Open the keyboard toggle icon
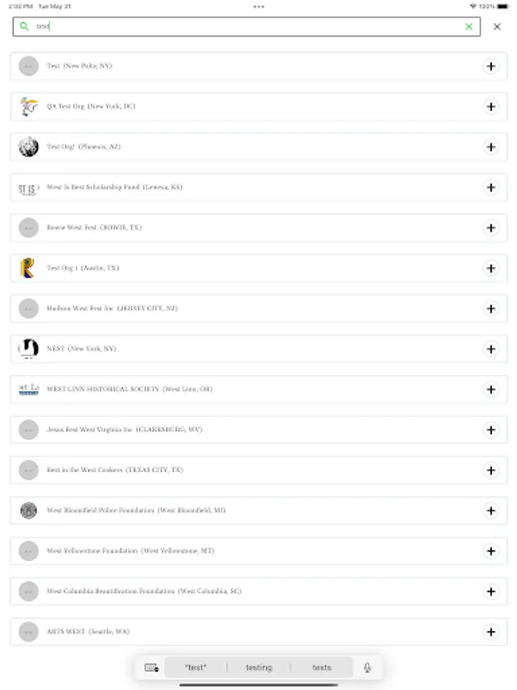Image resolution: width=517 pixels, height=690 pixels. click(x=151, y=668)
